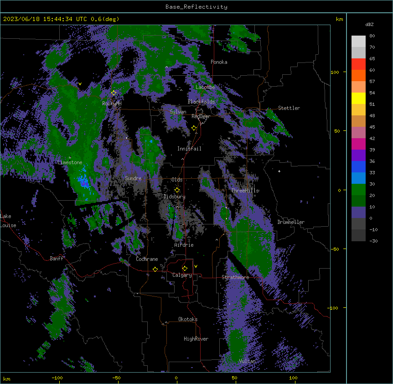This screenshot has width=393, height=384.
Task: Pick the bright yellow swatch in dBZ legend
Action: pos(358,98)
